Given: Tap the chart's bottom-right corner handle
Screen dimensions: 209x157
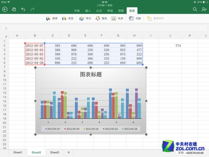Looking at the screenshot, I should [x=146, y=134].
